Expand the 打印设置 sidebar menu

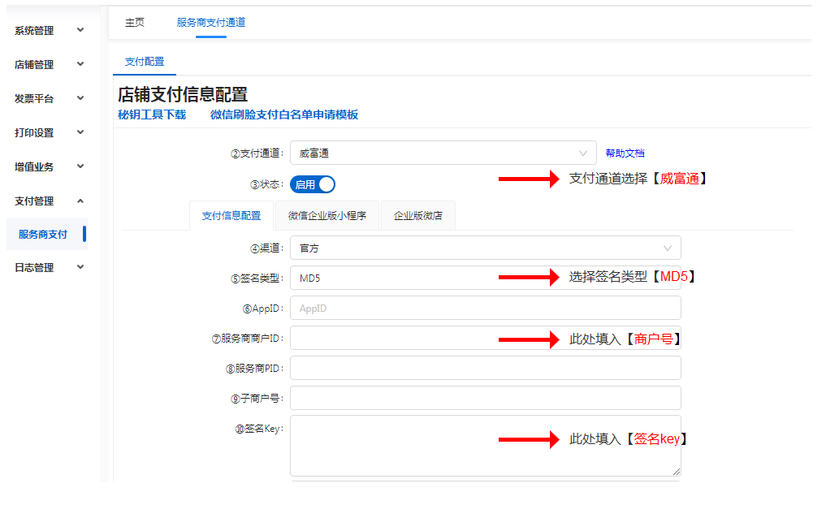click(49, 133)
